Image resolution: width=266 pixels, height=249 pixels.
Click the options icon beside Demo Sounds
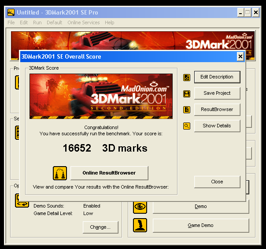click(x=22, y=201)
